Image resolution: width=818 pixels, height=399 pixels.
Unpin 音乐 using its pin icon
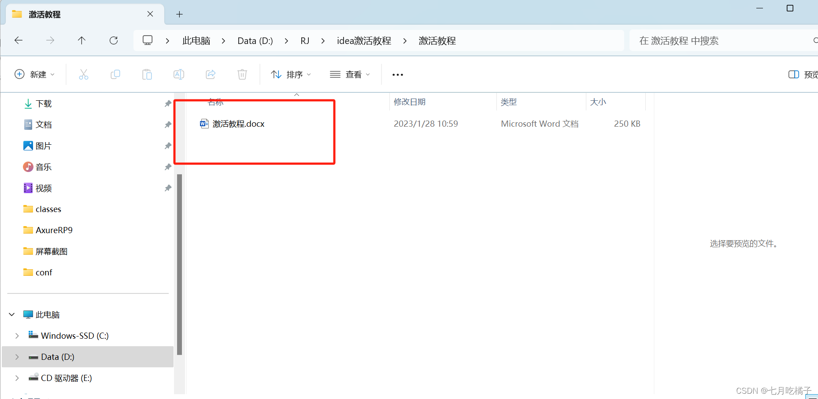pos(168,167)
